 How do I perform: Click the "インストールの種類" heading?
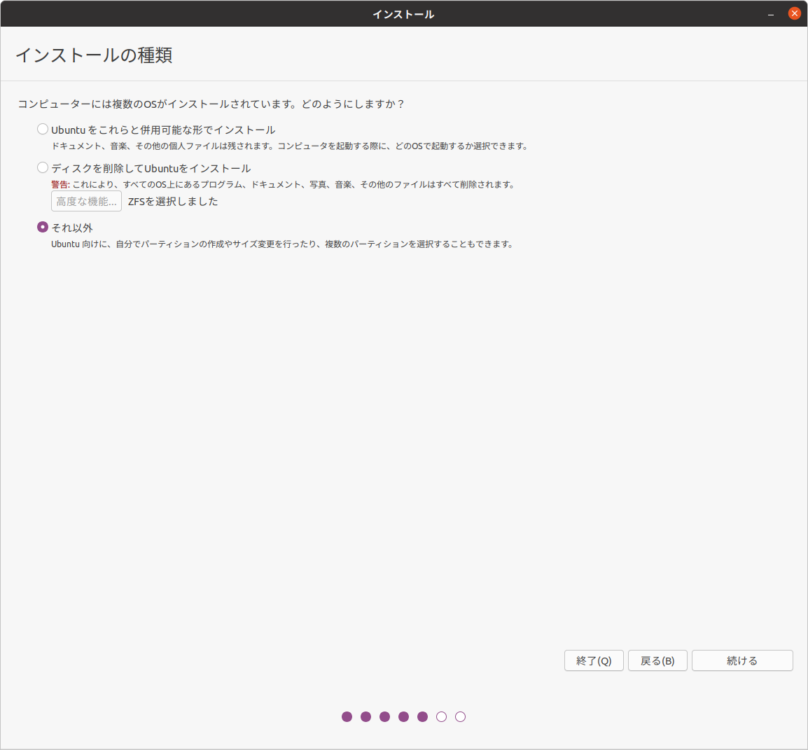coord(94,55)
